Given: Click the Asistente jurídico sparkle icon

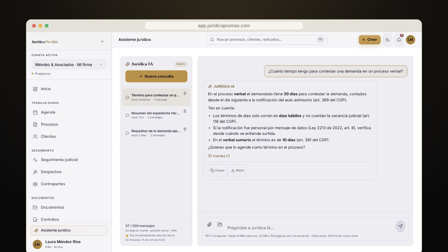Looking at the screenshot, I should pyautogui.click(x=36, y=230).
